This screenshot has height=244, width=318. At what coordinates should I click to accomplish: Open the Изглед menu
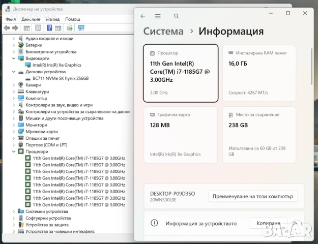[53, 19]
